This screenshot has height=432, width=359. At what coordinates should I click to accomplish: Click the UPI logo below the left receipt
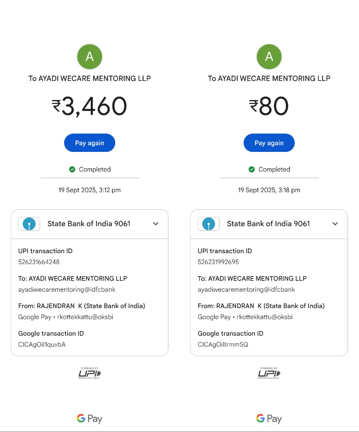90,373
